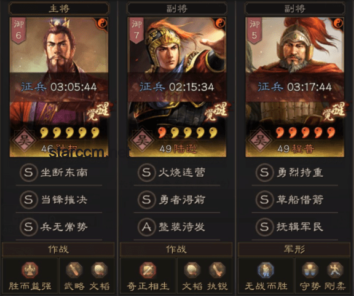The width and height of the screenshot is (354, 296).
Task: Open the 程普 general card portrait
Action: click(x=295, y=87)
